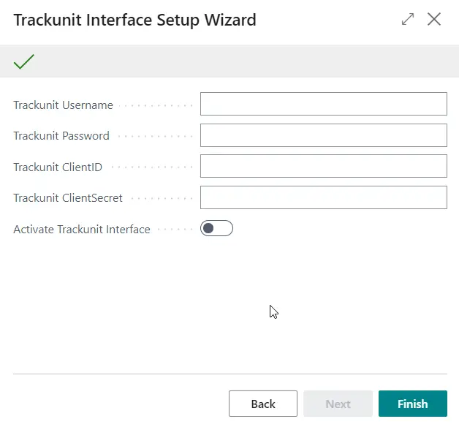Click the Trackunit Interface Setup Wizard title
This screenshot has height=427, width=459.
(134, 20)
